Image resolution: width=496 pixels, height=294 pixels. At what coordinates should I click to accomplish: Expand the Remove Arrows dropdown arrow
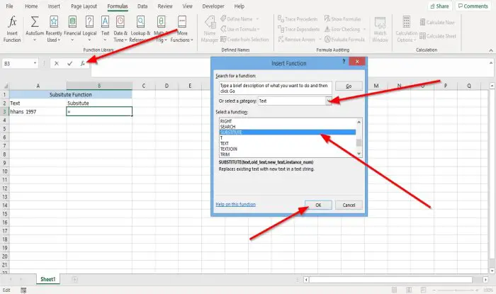click(x=320, y=39)
